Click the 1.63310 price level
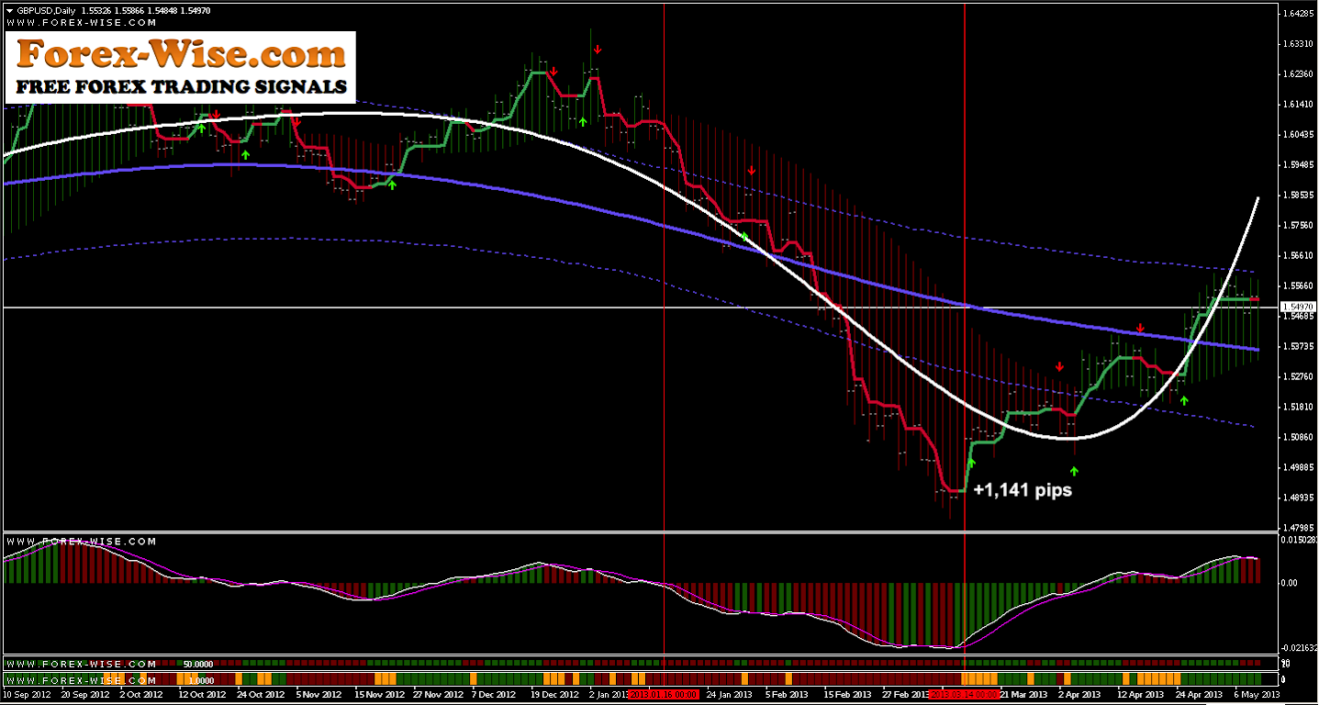The image size is (1319, 705). 1299,44
